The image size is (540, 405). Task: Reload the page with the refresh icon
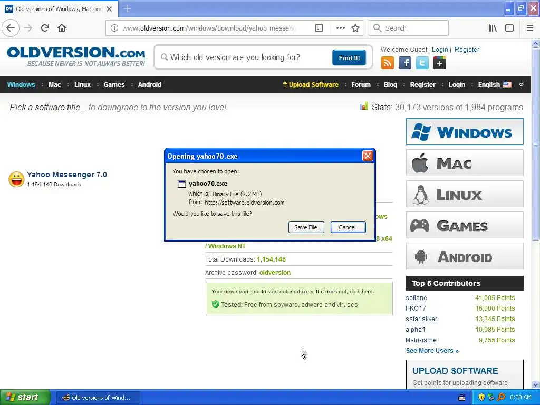tap(45, 28)
